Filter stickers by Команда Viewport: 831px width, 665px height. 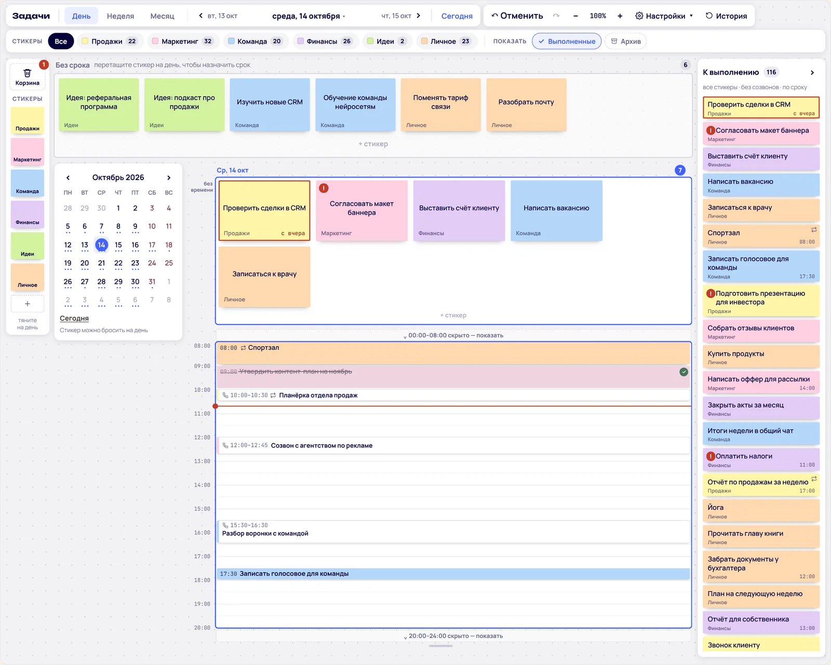[255, 42]
